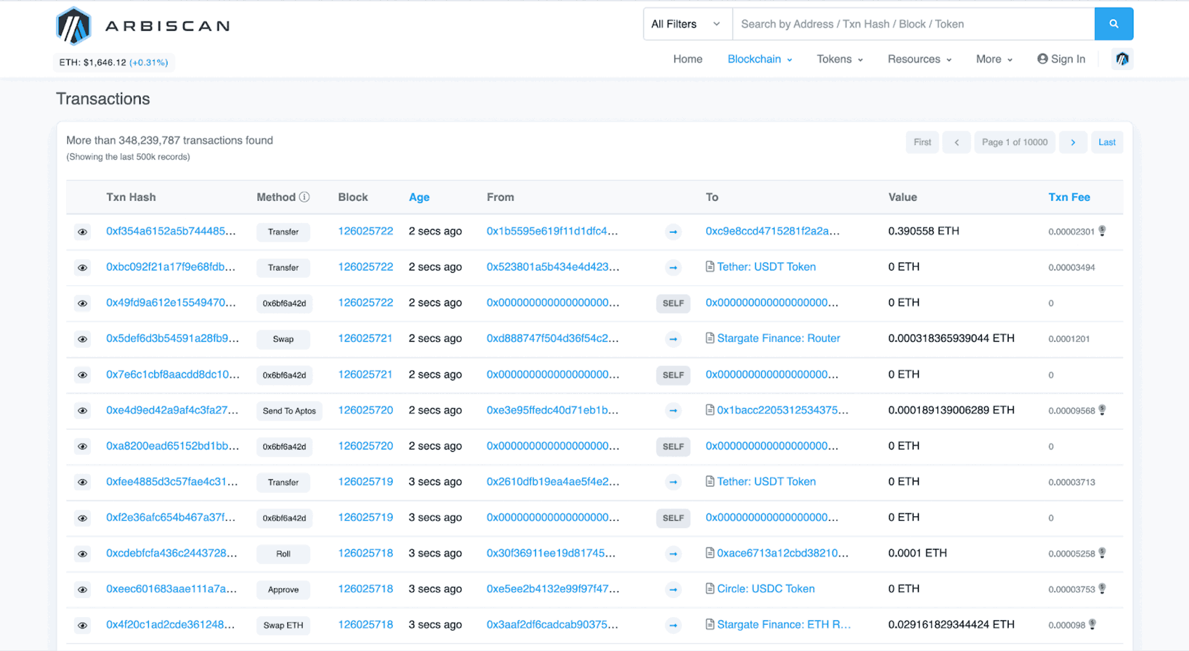1189x651 pixels.
Task: Toggle eye preview for Approve transaction 0xeec601683aae111a7a
Action: click(x=83, y=589)
